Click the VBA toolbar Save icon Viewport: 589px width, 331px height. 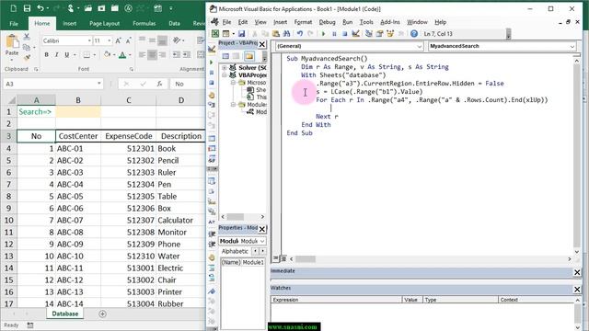coord(241,34)
